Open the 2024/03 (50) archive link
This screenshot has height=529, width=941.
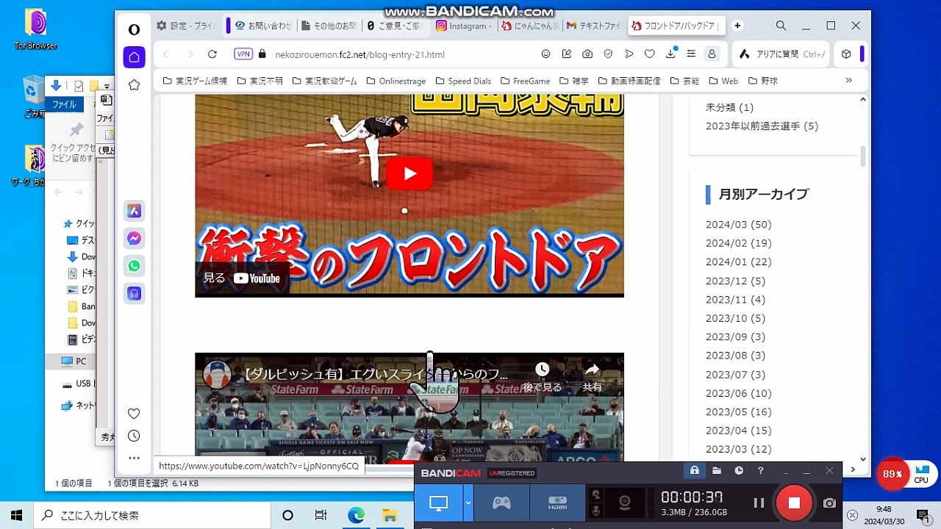pos(738,225)
